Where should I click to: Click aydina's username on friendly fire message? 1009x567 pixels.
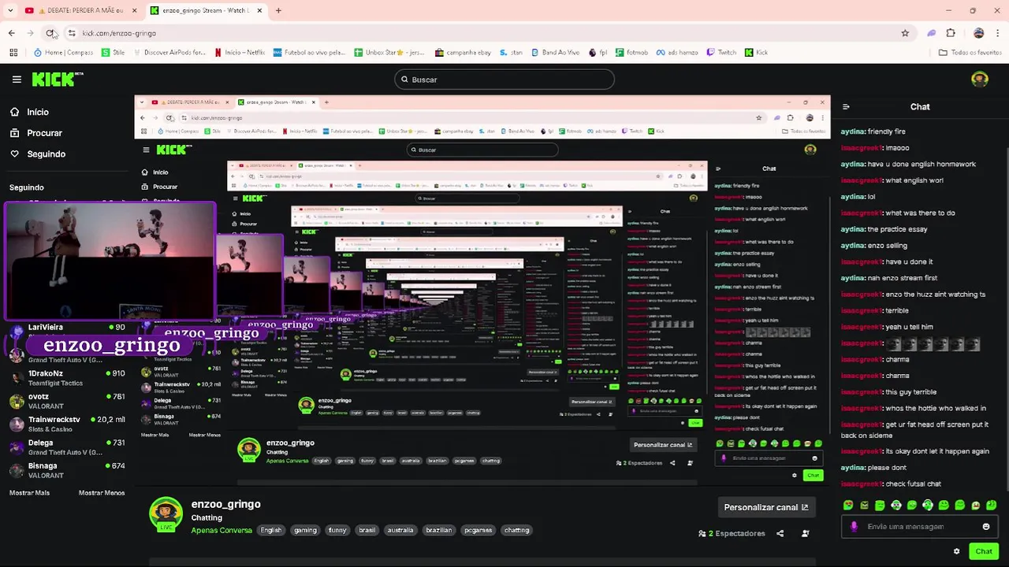(853, 132)
